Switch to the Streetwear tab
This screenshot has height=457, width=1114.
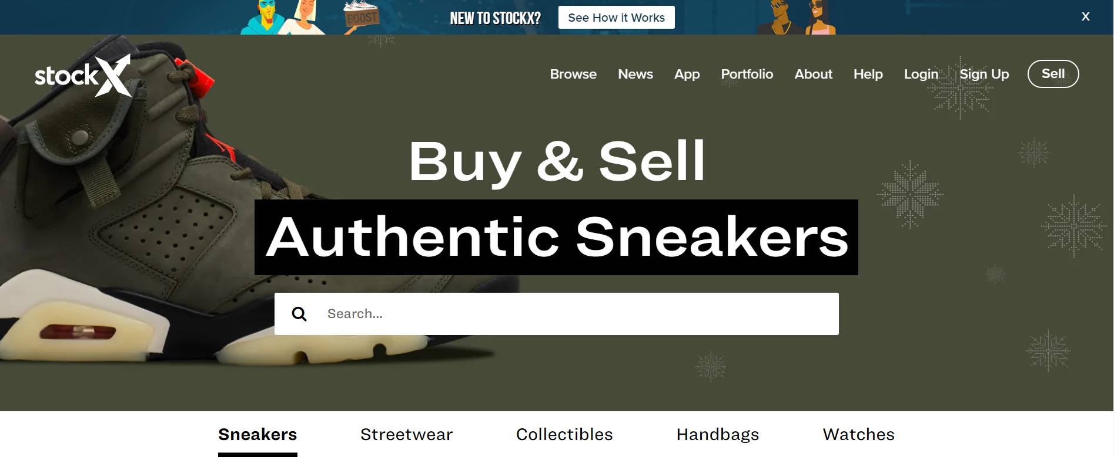407,435
